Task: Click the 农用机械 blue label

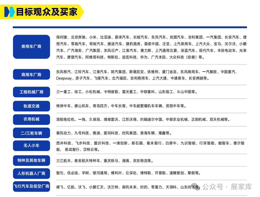Action: 31,120
